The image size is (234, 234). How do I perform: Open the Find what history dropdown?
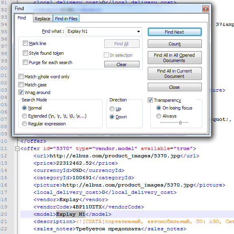coord(138,32)
